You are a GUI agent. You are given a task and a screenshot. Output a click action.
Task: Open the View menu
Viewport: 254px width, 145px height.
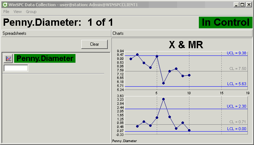coord(17,12)
